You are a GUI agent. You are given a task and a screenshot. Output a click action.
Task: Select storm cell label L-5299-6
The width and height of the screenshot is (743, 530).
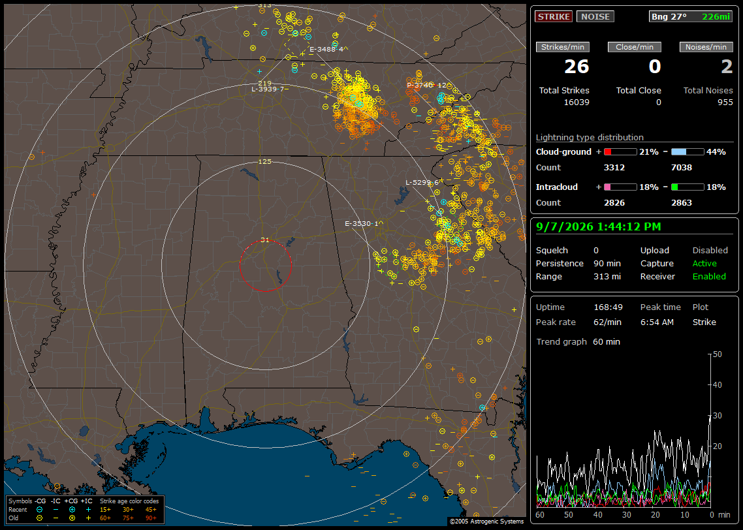(x=422, y=182)
